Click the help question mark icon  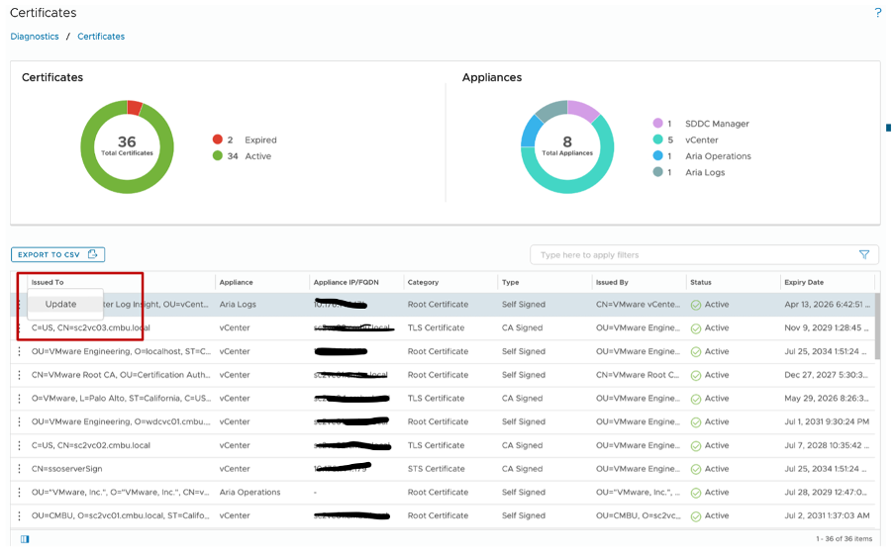pos(877,13)
